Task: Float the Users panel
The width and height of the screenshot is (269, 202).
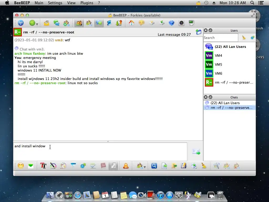Action: 210,31
